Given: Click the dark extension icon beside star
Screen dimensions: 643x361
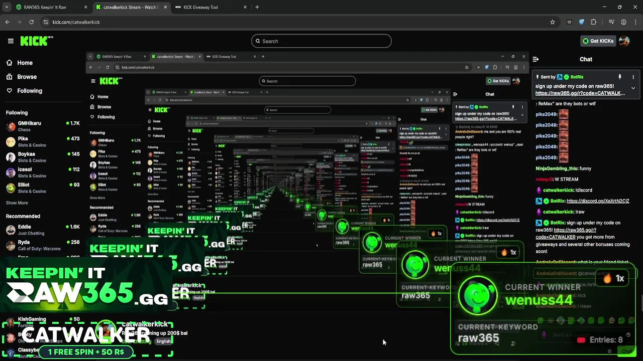Looking at the screenshot, I should [569, 22].
